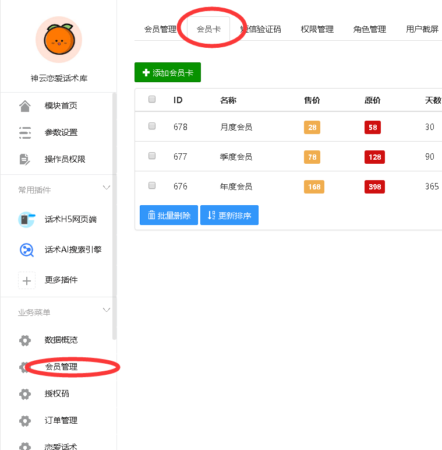Click gear icon beside 恋爱话术
Viewport: 442px width, 450px height.
(25, 447)
